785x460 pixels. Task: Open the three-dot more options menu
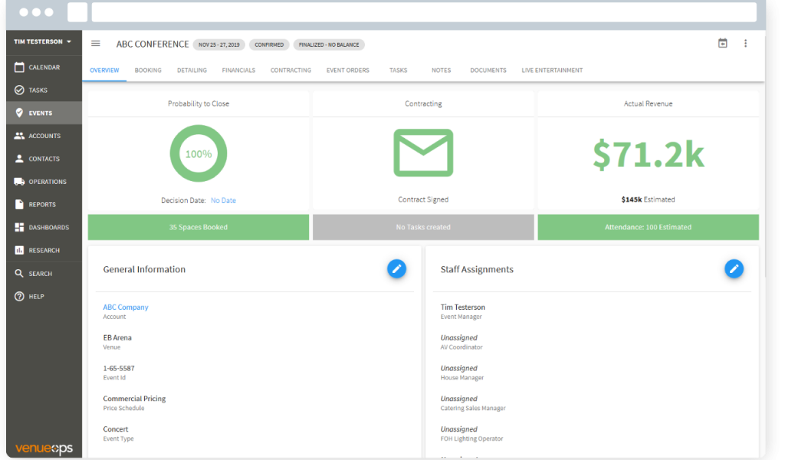pos(745,44)
